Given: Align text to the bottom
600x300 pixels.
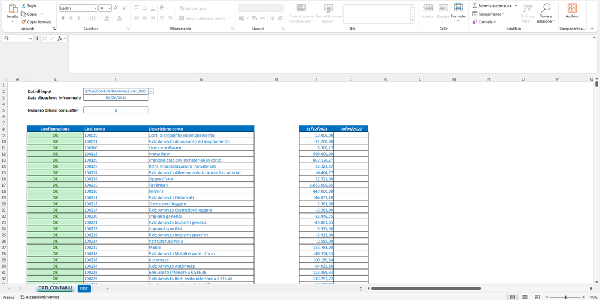Looking at the screenshot, I should point(152,8).
